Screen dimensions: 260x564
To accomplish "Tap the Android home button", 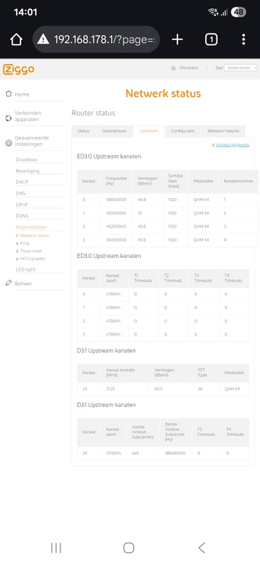I will coord(129,548).
